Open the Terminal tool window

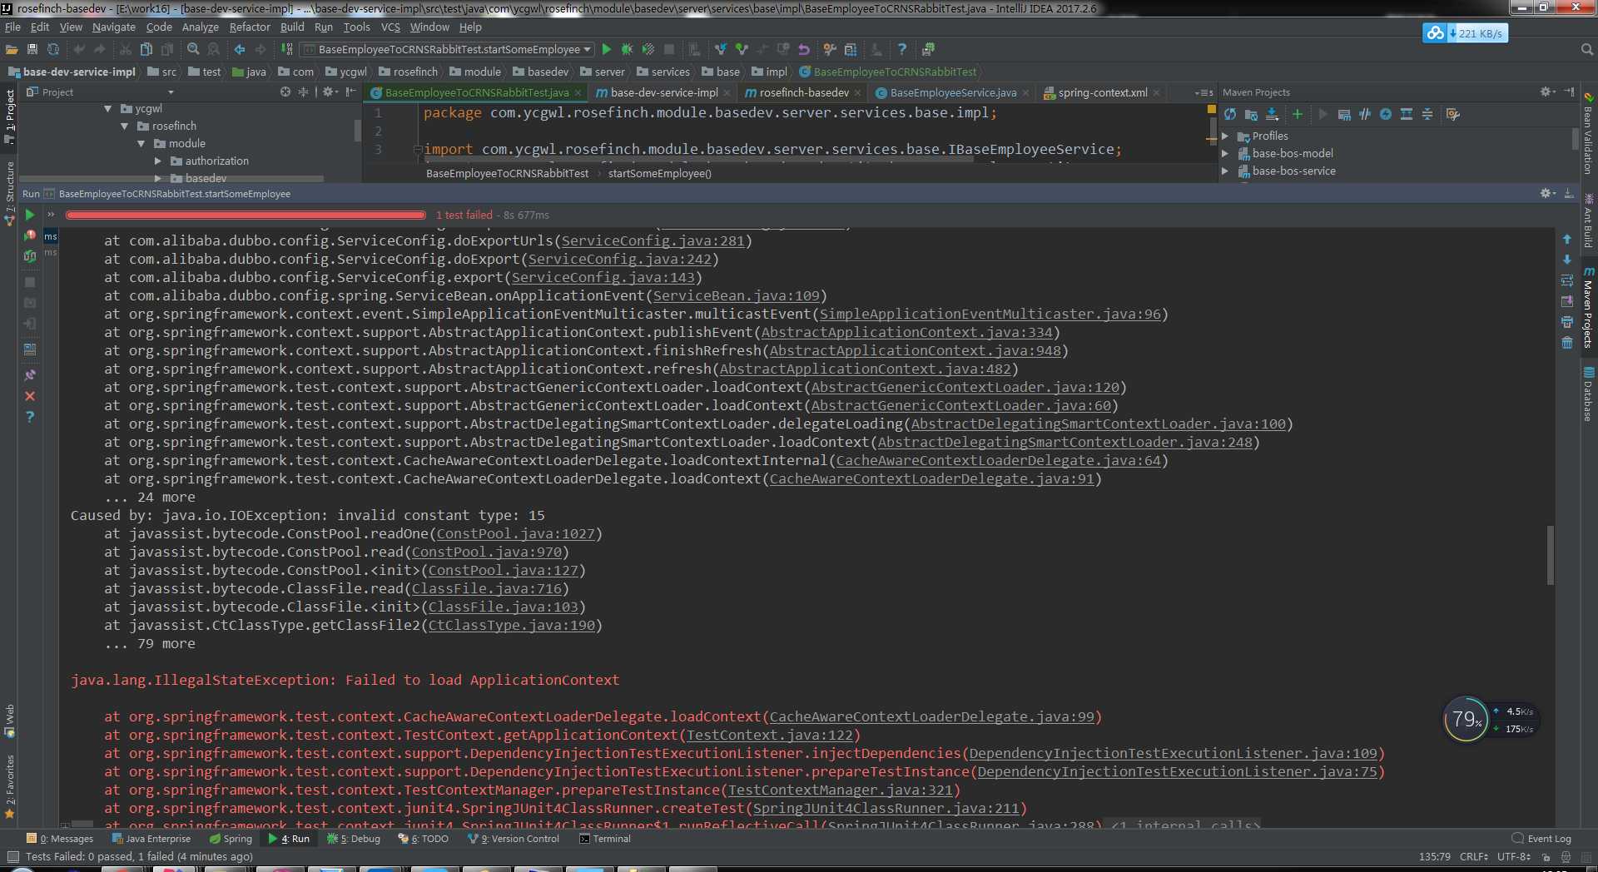click(605, 839)
